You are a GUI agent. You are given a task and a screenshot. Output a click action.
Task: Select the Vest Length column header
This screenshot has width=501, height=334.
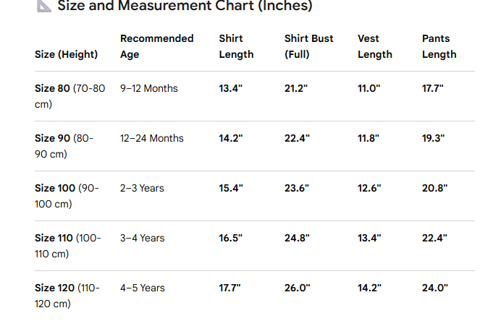tap(375, 46)
